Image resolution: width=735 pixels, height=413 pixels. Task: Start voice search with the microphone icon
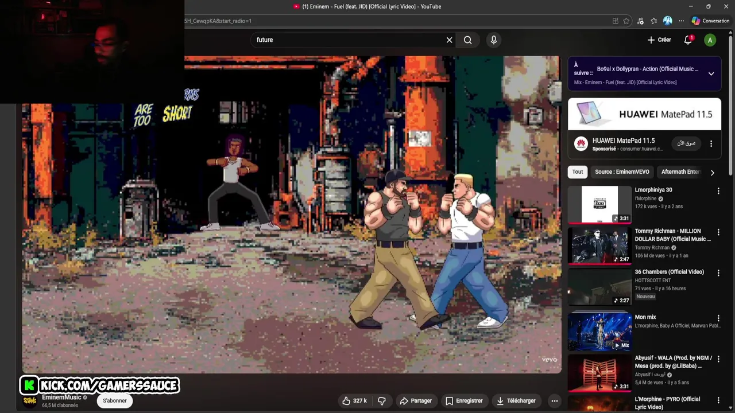(x=493, y=40)
